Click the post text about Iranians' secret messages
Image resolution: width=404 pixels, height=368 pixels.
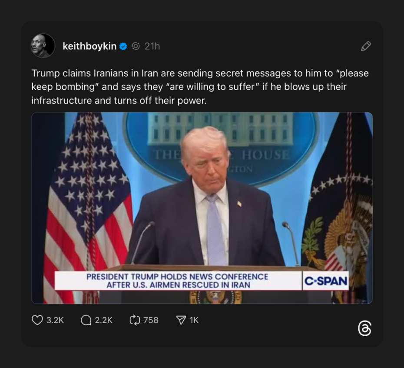(200, 87)
